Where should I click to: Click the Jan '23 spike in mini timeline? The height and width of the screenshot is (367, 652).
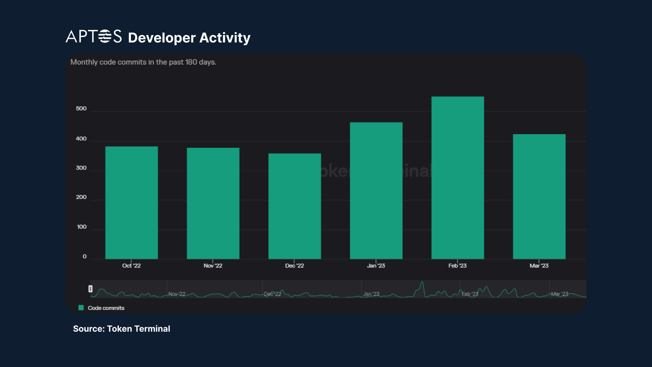[x=422, y=285]
